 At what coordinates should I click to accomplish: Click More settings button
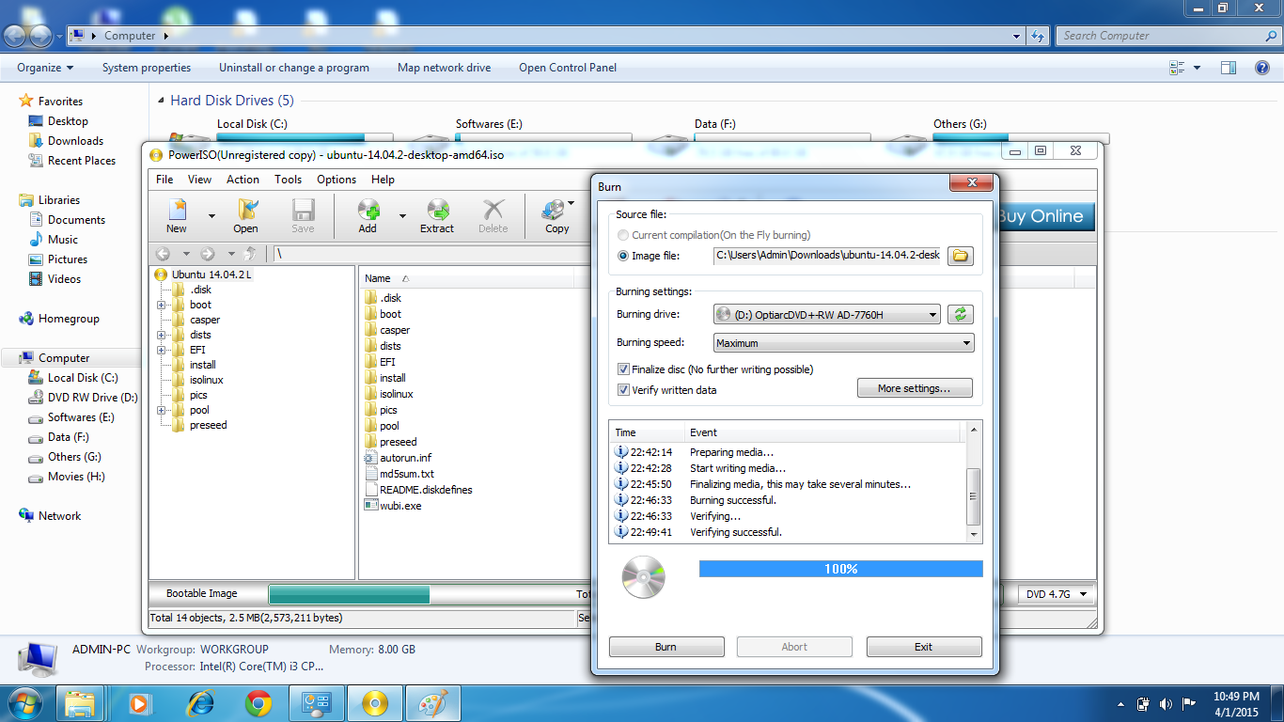tap(914, 388)
